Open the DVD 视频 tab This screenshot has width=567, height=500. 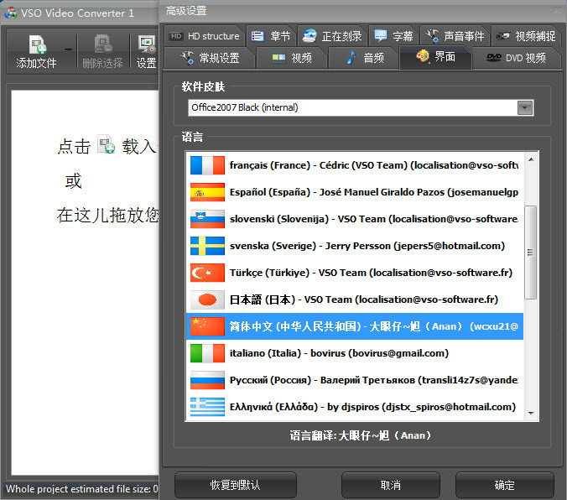516,58
